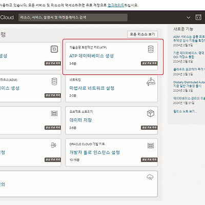Focus the resource and service search field
Screen dimensions: 205x205
(73, 17)
